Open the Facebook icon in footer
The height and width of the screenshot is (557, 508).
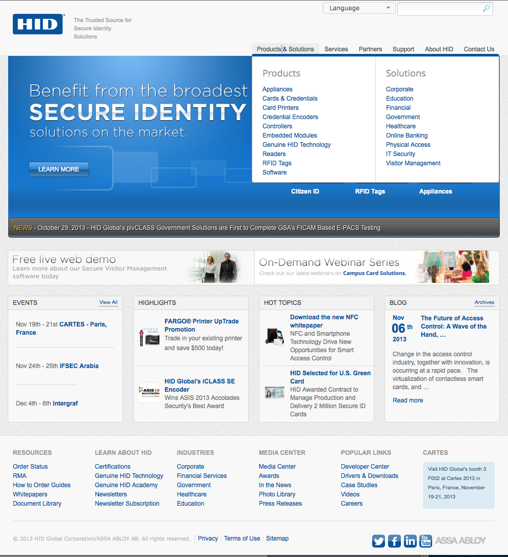click(x=394, y=541)
